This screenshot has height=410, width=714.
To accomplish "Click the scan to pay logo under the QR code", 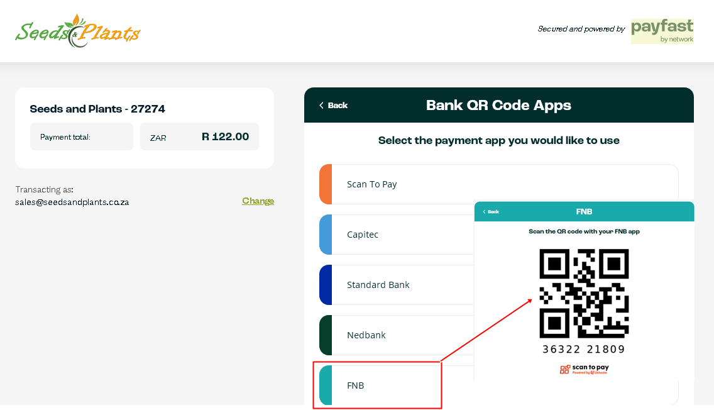I will [585, 369].
